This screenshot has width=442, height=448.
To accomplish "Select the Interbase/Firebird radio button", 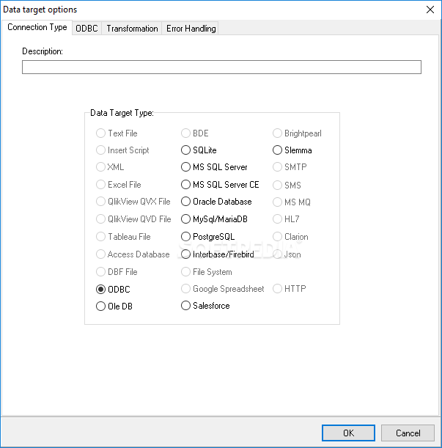I will [x=185, y=254].
